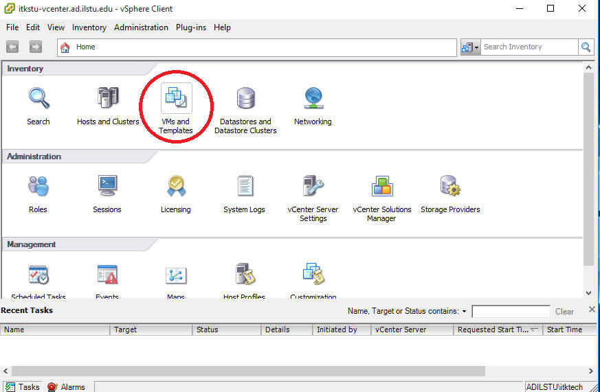
Task: Open the Inventory menu
Action: point(89,27)
